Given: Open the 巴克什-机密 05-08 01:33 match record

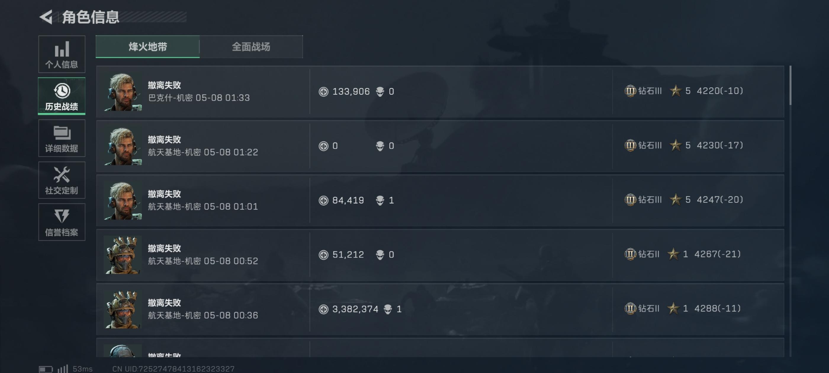Looking at the screenshot, I should click(x=440, y=92).
